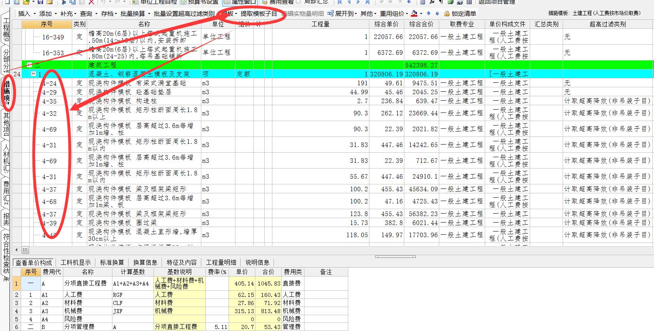Switch to 其他项目 vertical tab
This screenshot has height=331, width=654.
point(6,124)
